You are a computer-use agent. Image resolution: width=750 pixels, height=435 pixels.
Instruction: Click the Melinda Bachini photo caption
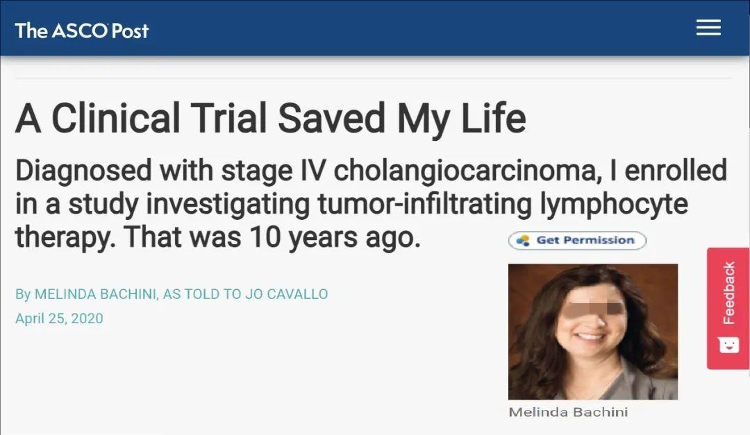pyautogui.click(x=568, y=412)
